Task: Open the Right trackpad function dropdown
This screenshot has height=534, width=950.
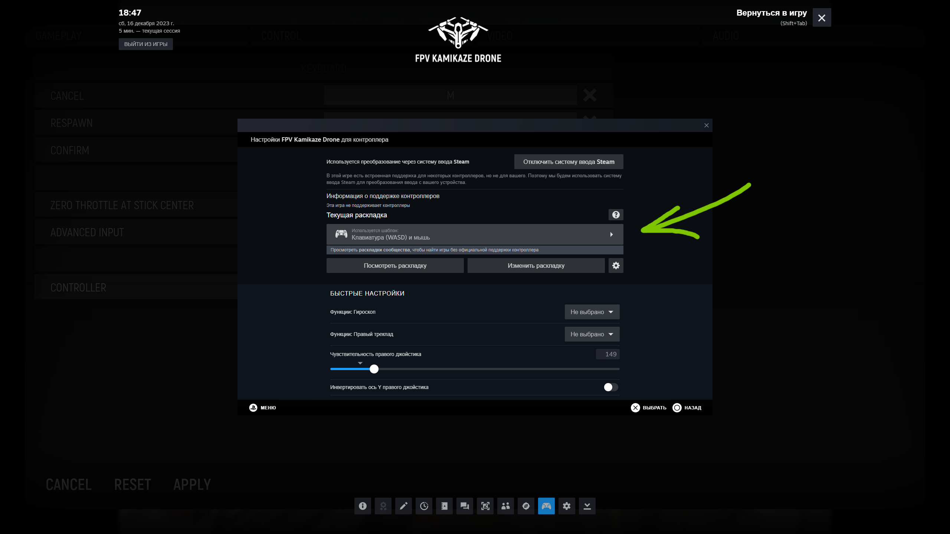Action: [592, 334]
